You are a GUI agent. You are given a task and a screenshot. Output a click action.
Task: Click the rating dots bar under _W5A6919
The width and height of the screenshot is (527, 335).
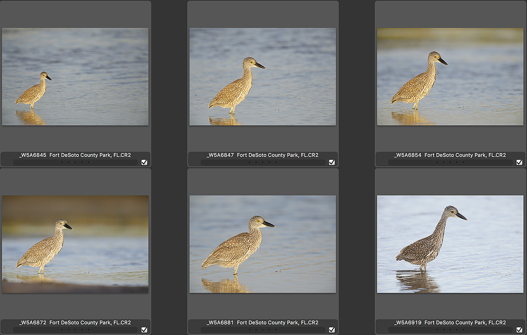450,330
